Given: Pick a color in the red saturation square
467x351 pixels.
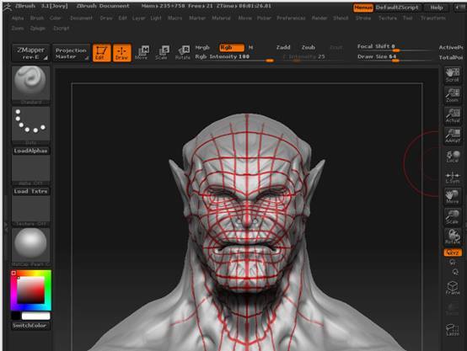Looking at the screenshot, I should pyautogui.click(x=30, y=290).
